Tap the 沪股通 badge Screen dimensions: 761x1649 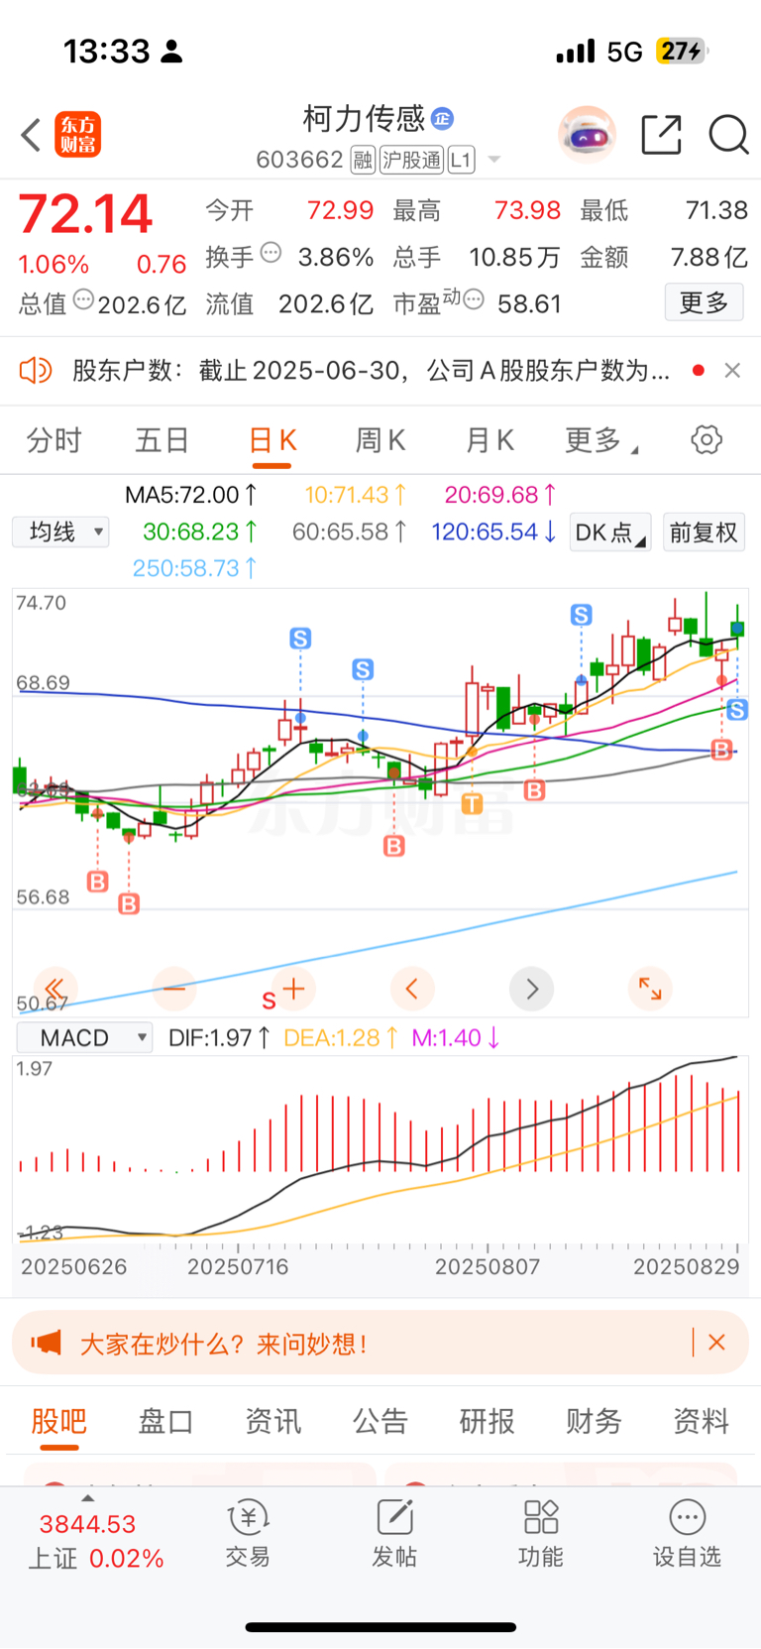411,160
